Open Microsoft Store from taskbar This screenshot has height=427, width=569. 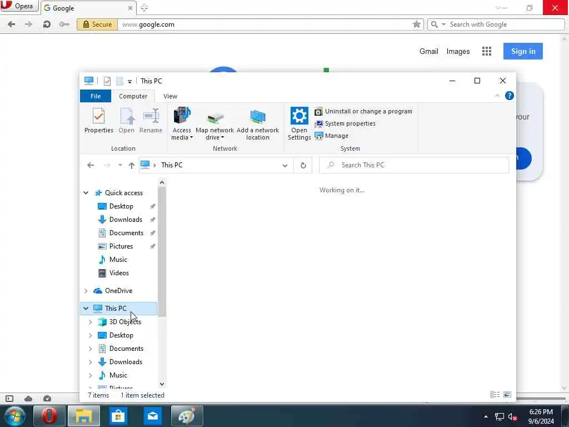click(118, 416)
